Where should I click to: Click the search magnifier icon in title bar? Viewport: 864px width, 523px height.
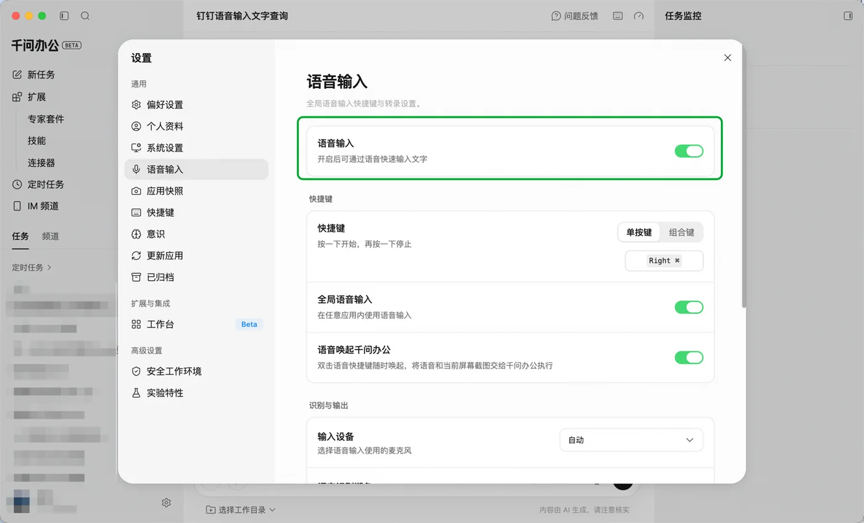(x=85, y=16)
